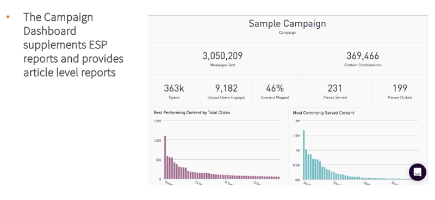Open the chat widget icon

(x=418, y=172)
